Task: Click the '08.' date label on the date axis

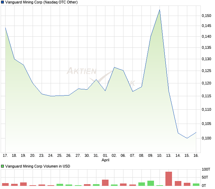Action: 141,155
